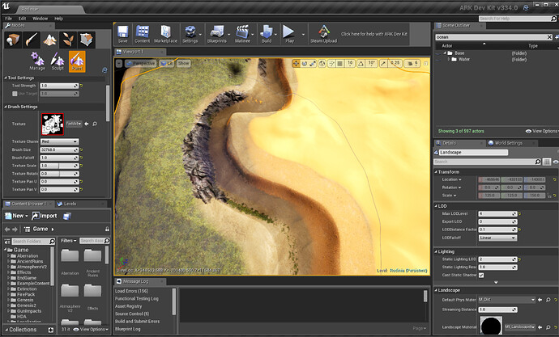
Task: Click the Build toolbar button
Action: point(267,34)
